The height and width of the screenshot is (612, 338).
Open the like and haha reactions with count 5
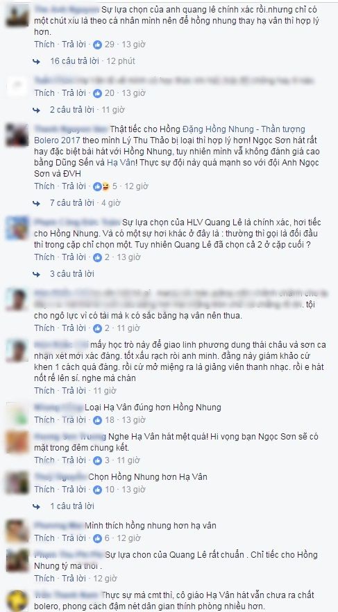pos(101,186)
